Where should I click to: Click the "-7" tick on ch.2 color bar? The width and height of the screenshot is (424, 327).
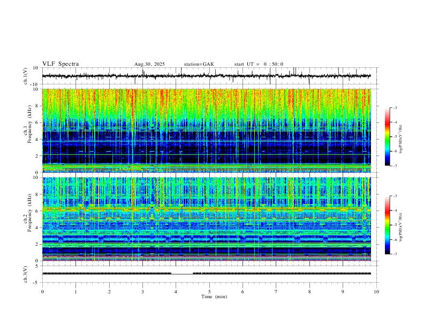[x=395, y=254]
